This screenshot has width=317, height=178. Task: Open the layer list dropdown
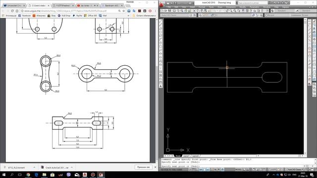[x=226, y=15]
